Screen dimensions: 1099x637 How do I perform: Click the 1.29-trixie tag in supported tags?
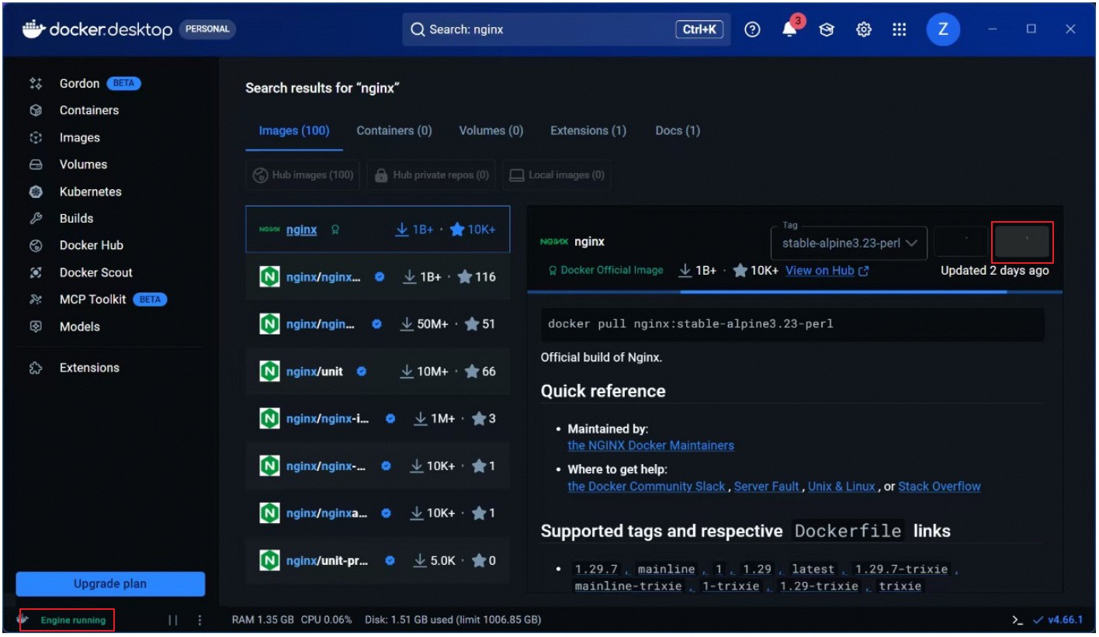(x=819, y=586)
